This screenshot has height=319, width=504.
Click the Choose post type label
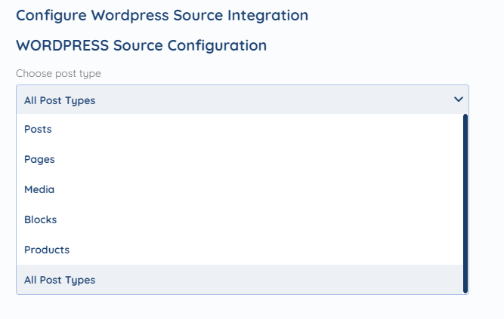coord(58,73)
